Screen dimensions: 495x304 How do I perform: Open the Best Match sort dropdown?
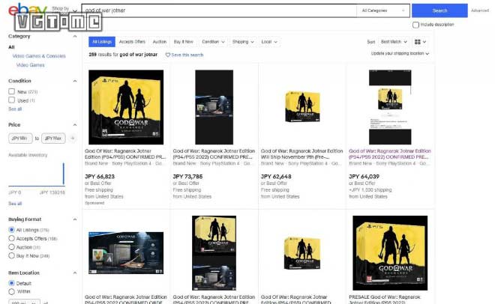[394, 42]
